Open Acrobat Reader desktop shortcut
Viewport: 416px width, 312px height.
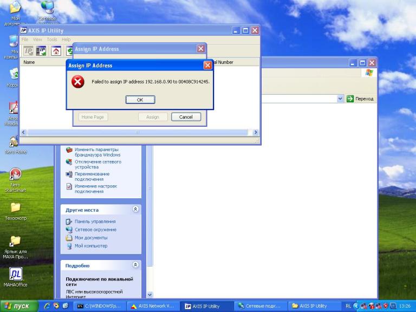pos(13,107)
